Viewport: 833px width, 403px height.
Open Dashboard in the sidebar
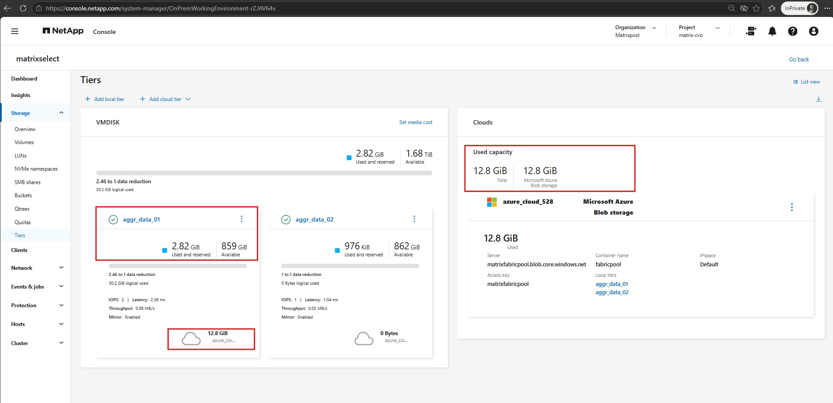pyautogui.click(x=24, y=79)
